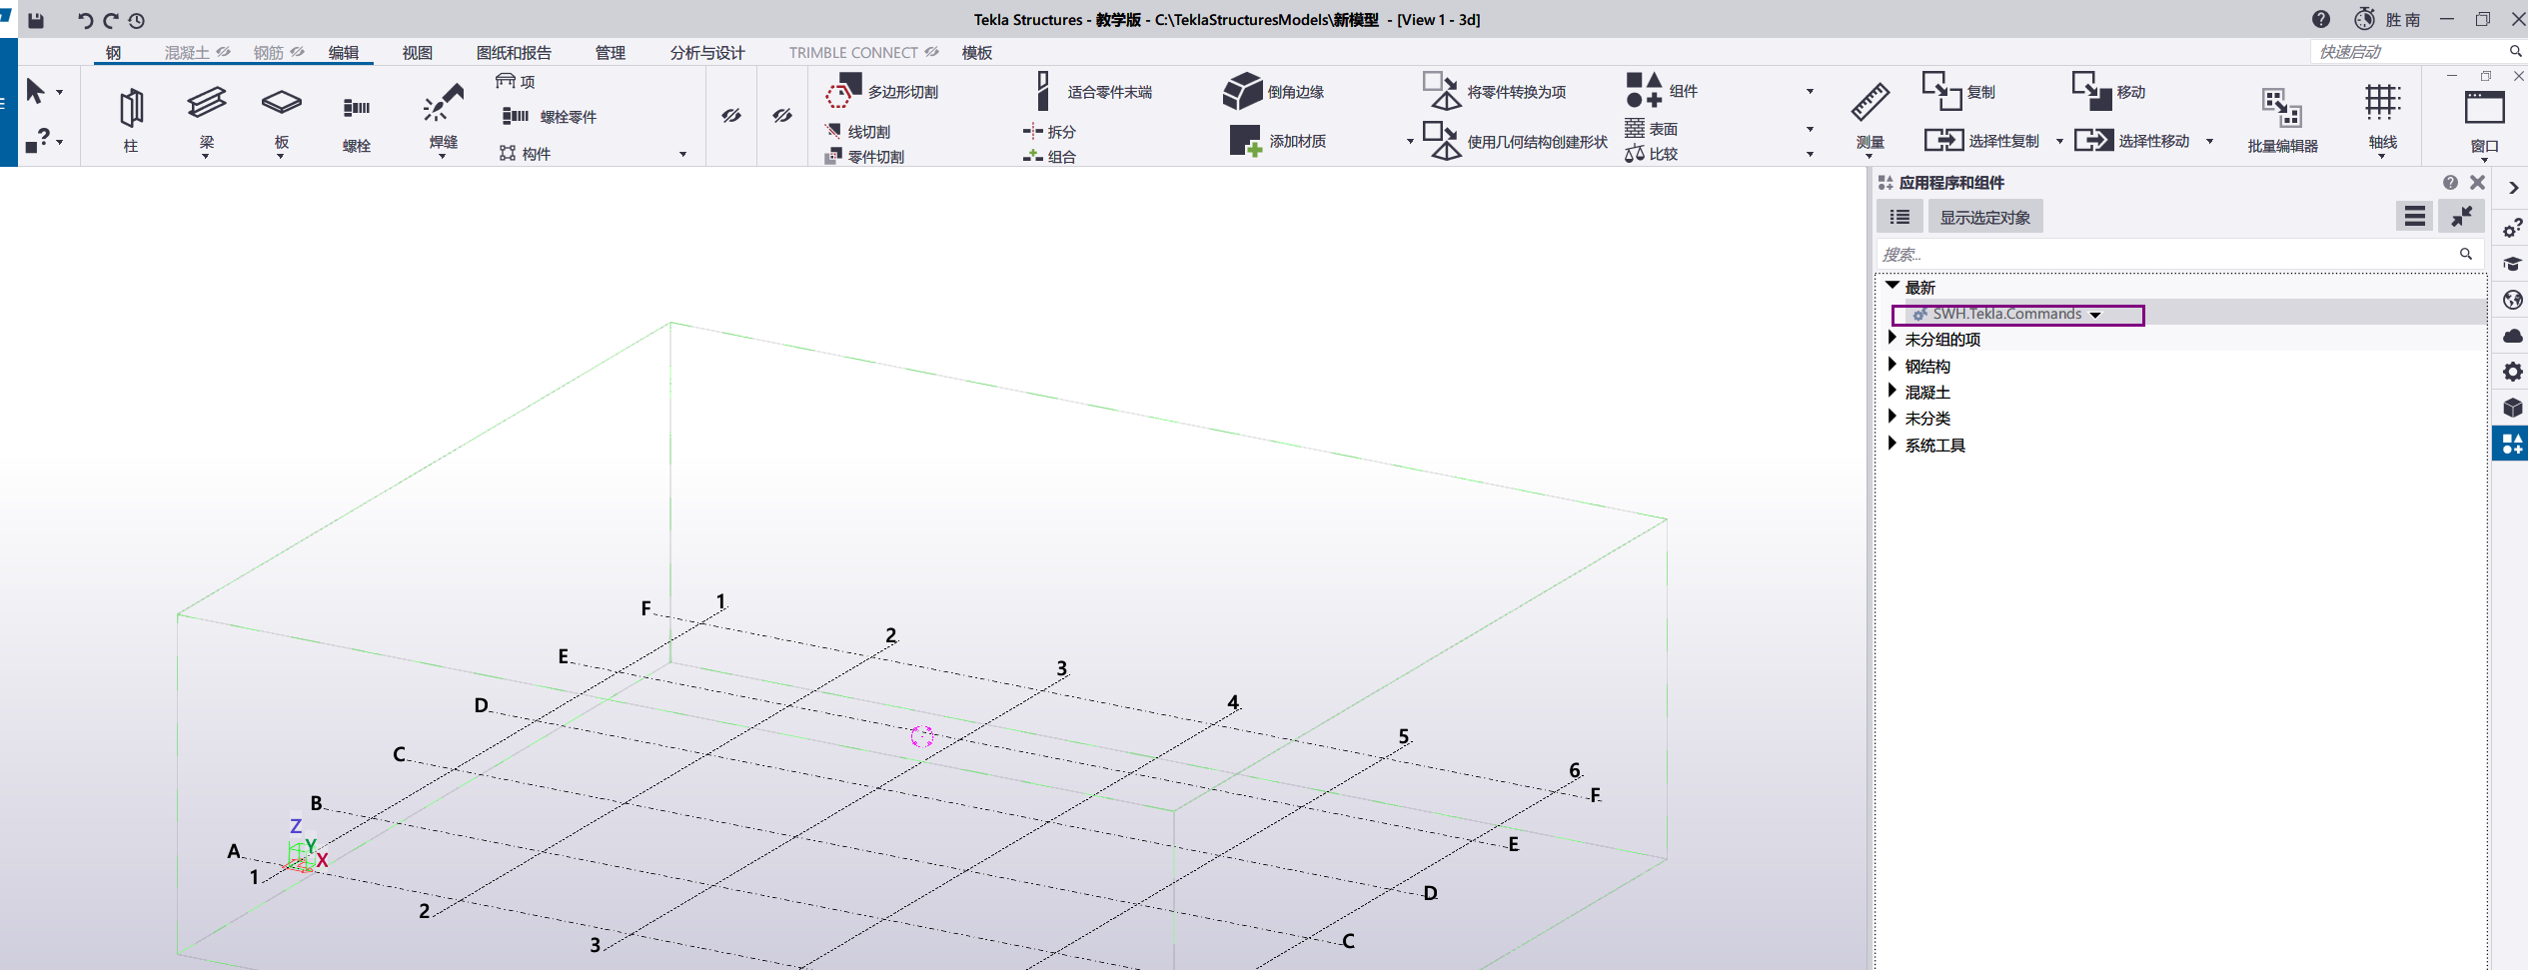
Task: Start the 多边形切割 polygon cut tool
Action: (x=881, y=92)
